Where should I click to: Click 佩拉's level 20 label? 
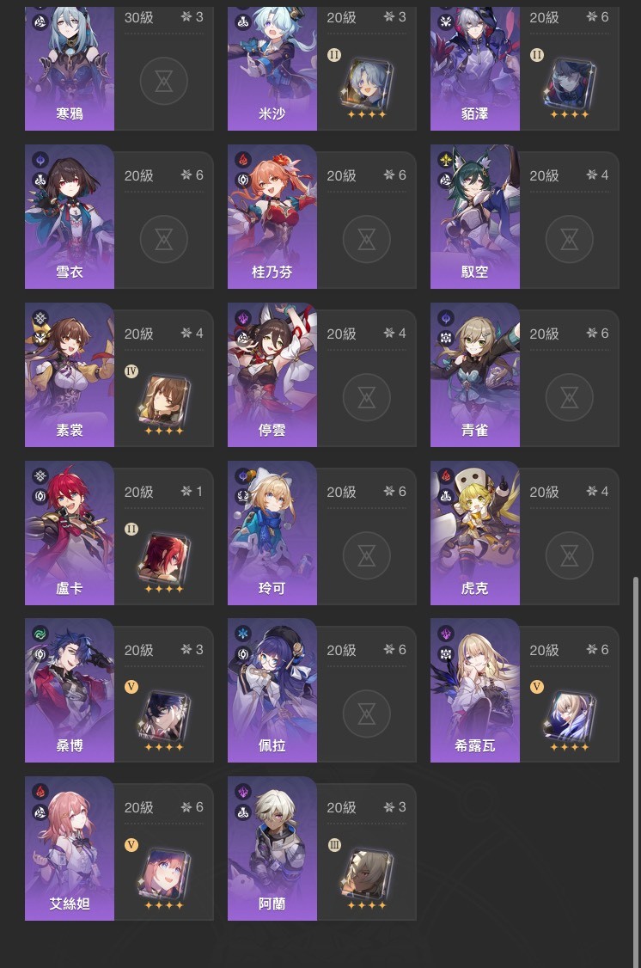[341, 650]
